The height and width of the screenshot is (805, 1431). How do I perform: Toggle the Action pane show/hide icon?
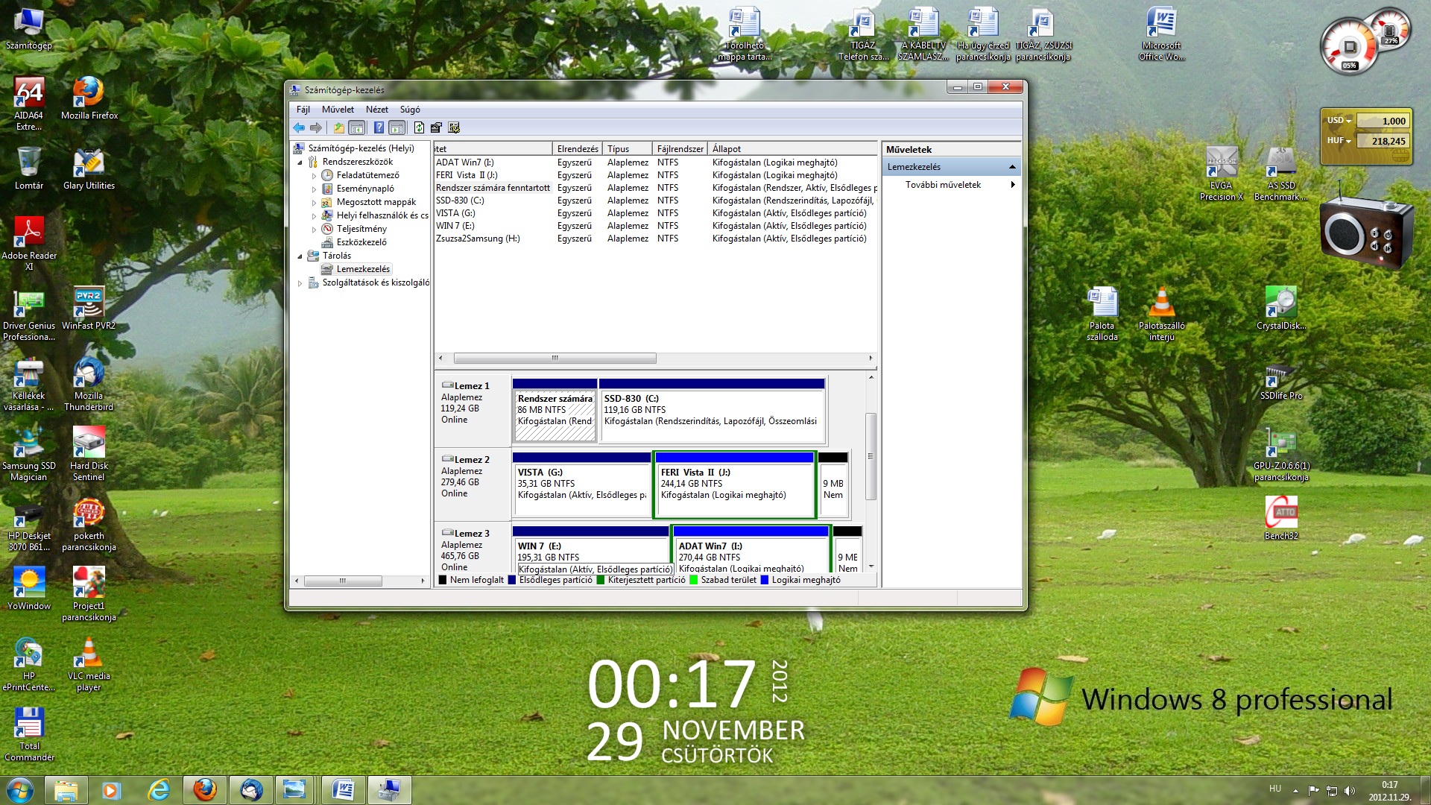point(397,127)
